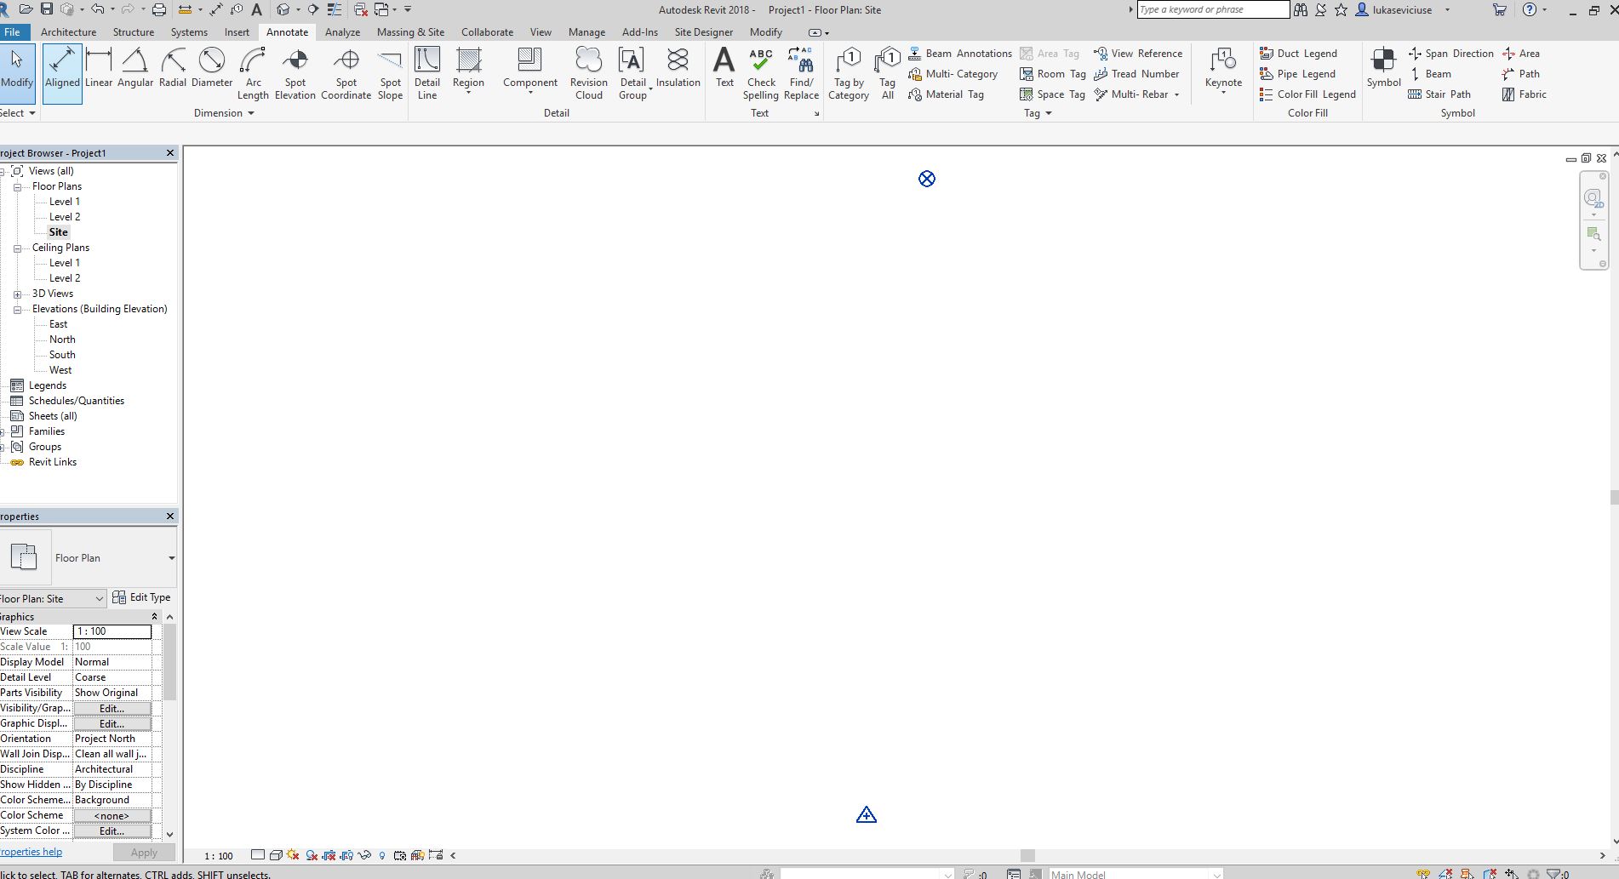Screen dimensions: 1619x879
Task: Expand the Floor Plan type selector
Action: [x=171, y=557]
